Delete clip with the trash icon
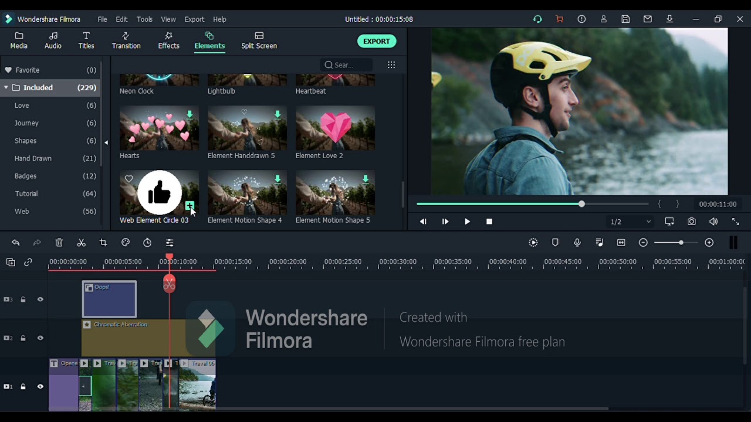The height and width of the screenshot is (422, 751). (59, 243)
